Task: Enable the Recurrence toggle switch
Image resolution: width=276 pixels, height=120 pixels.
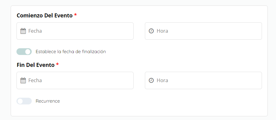Action: pyautogui.click(x=24, y=101)
